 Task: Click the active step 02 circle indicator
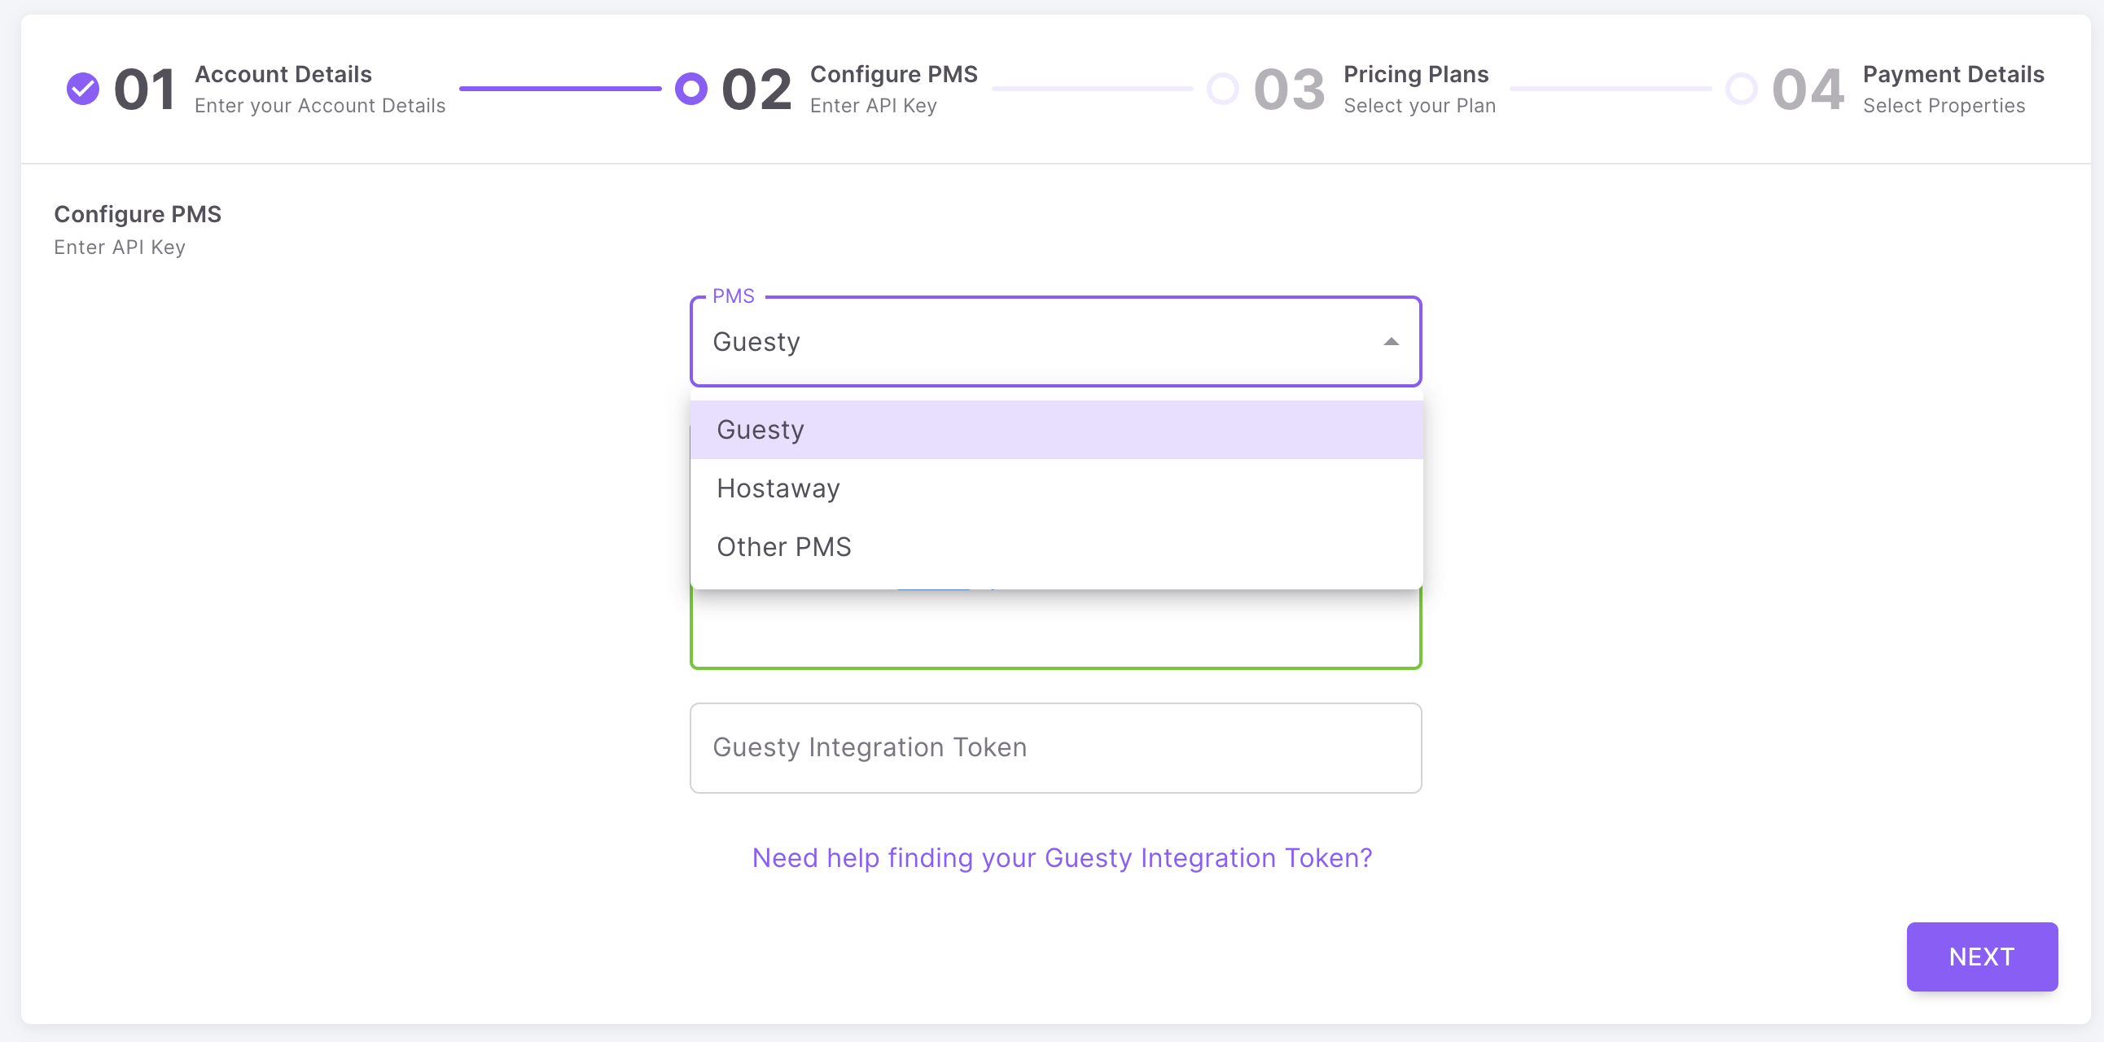[x=691, y=88]
